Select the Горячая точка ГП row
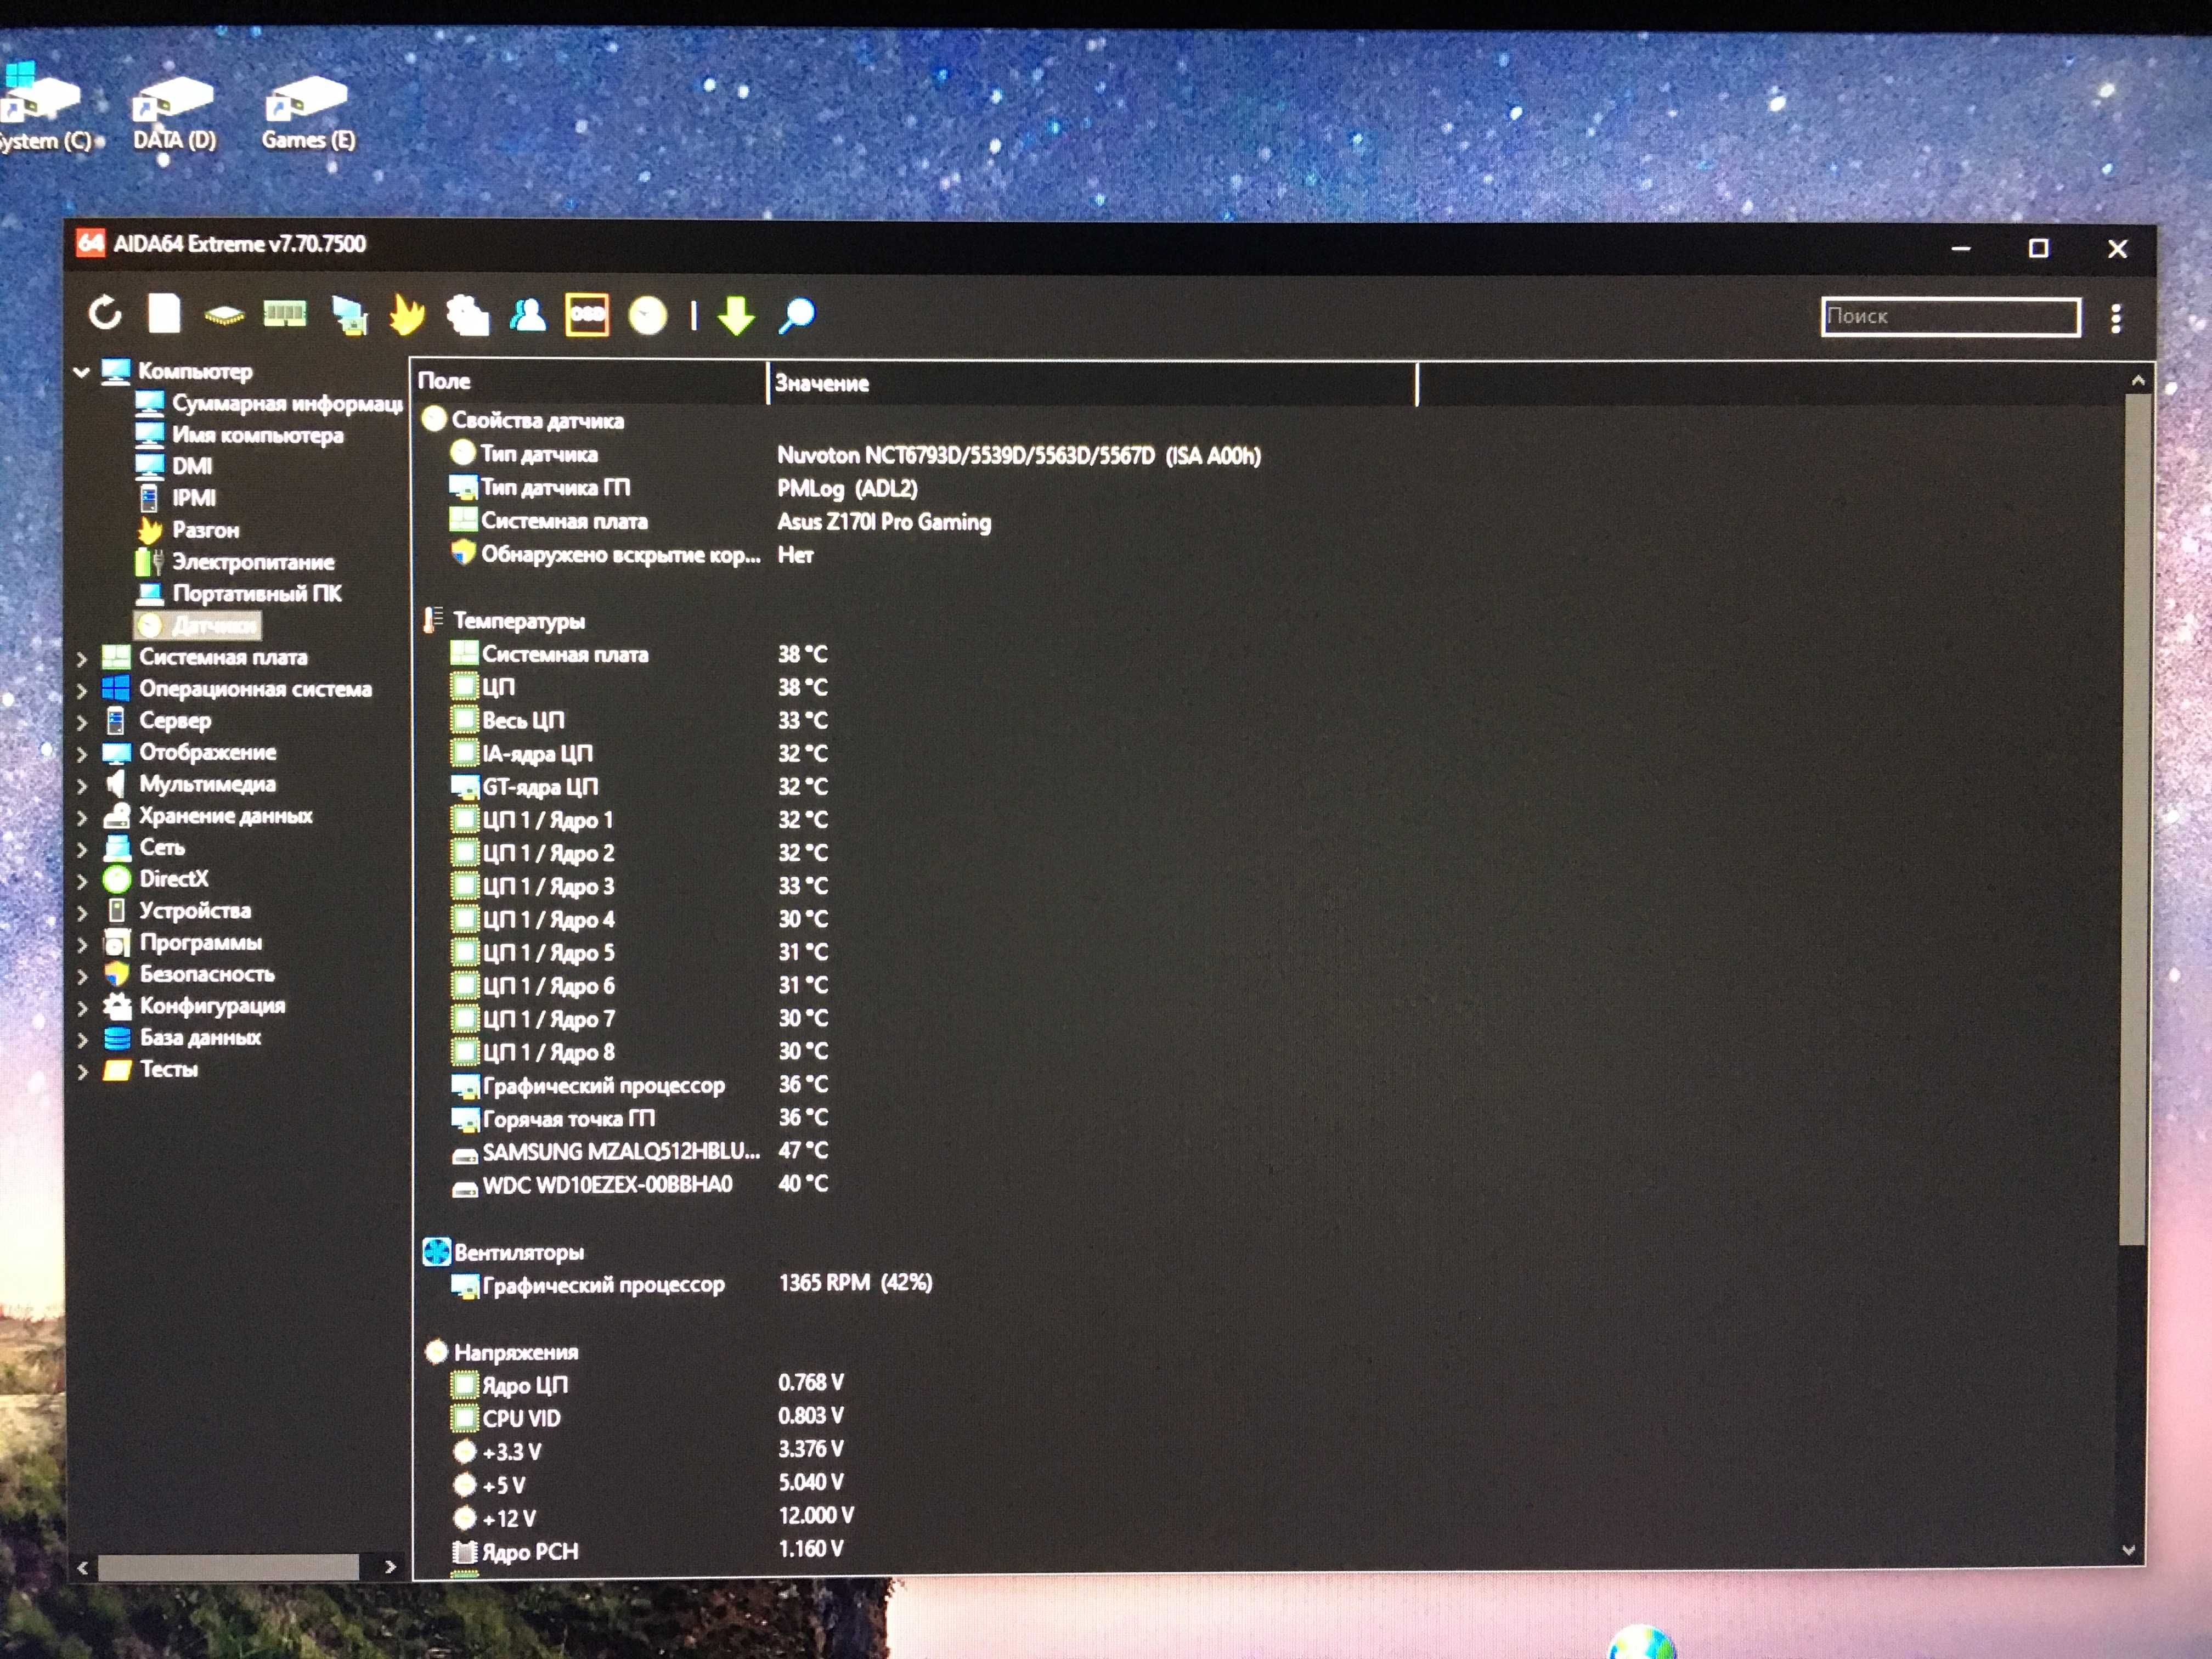The width and height of the screenshot is (2212, 1659). click(x=639, y=1118)
